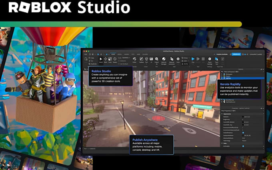272x170 pixels.
Task: Collapse the Appearance properties section
Action: point(222,114)
